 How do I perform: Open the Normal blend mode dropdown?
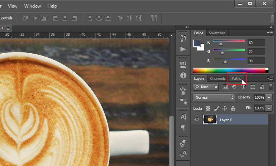coord(214,98)
